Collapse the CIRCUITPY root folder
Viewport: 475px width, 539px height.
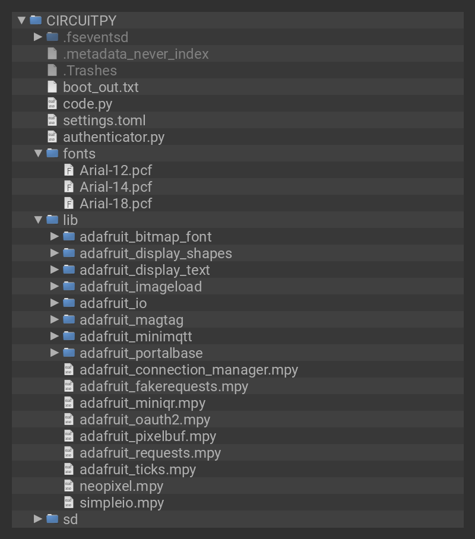[x=22, y=21]
